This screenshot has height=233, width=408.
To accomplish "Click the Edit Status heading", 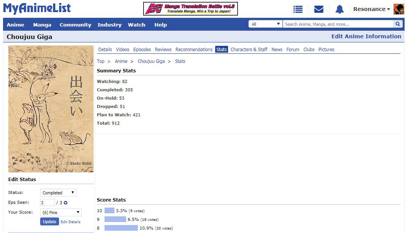I will coord(22,179).
